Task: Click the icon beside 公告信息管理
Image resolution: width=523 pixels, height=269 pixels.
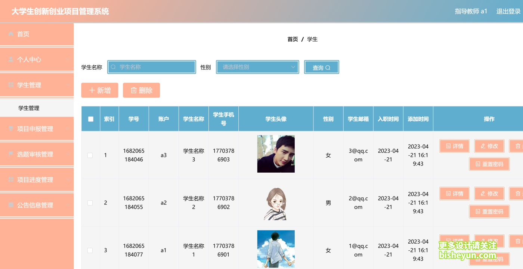Action: (x=11, y=205)
